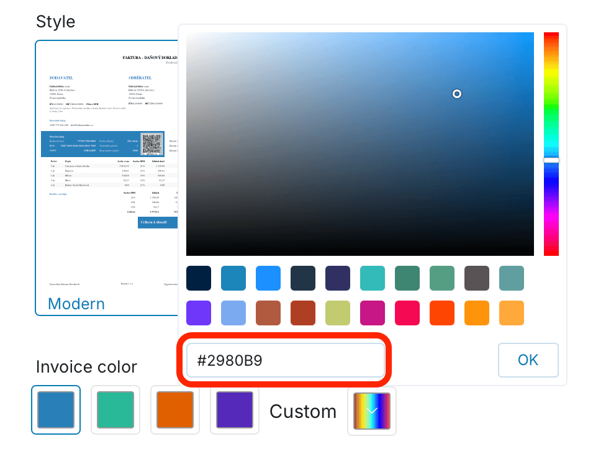Screen dimensions: 606x462
Task: Pick the dark indigo preset swatch
Action: 338,278
